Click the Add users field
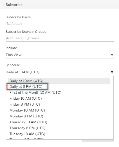This screenshot has width=119, height=147. click(x=60, y=24)
